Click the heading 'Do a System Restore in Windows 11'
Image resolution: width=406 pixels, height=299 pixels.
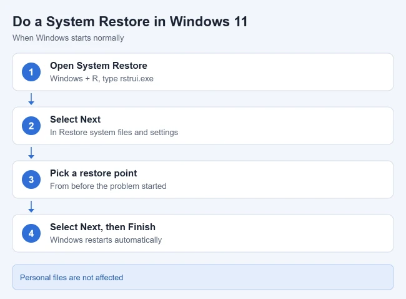[130, 21]
